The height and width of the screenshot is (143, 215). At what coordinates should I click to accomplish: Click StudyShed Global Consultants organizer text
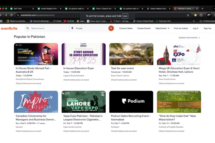30,79
